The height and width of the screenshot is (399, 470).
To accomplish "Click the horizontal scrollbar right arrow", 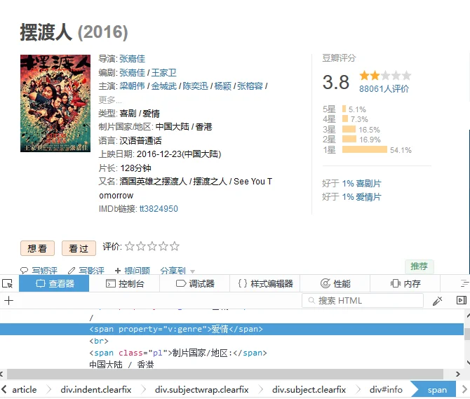I will pyautogui.click(x=457, y=374).
